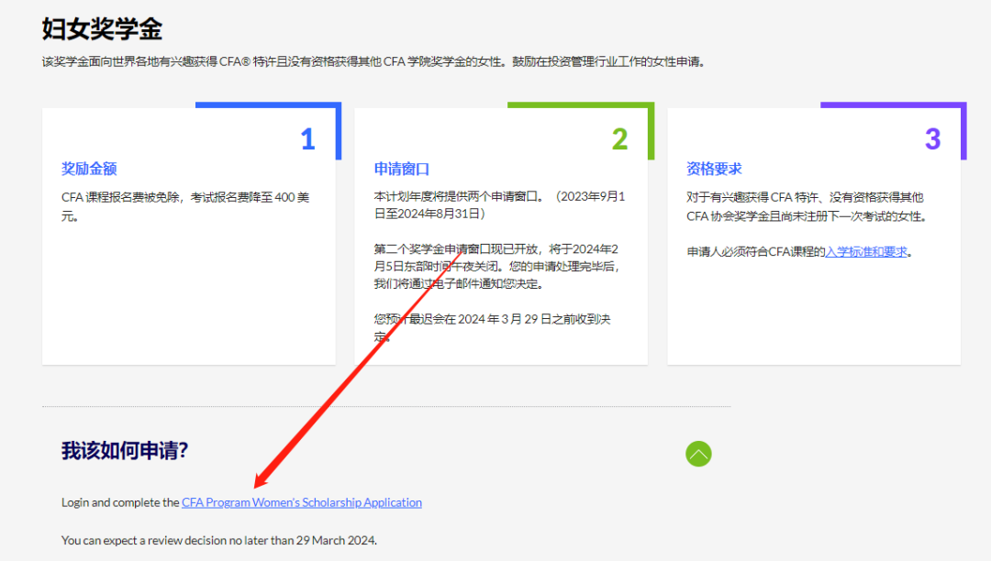This screenshot has width=991, height=561.
Task: Click the paragraph beginning CFA 课程报名费被免除
Action: [185, 206]
